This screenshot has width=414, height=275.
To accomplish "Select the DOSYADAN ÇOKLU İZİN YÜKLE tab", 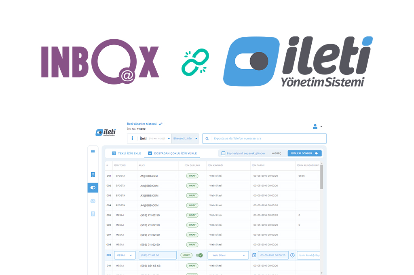I will point(172,153).
